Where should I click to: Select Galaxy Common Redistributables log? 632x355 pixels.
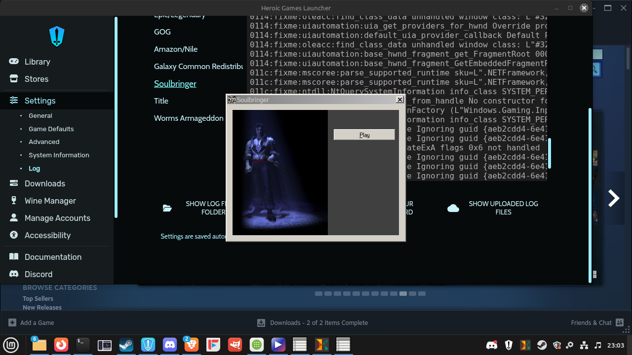[199, 66]
